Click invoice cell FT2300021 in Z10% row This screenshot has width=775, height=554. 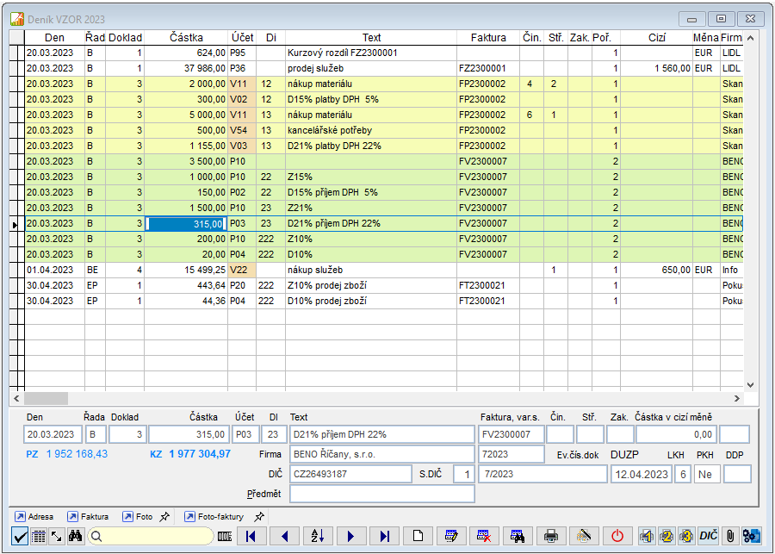488,285
